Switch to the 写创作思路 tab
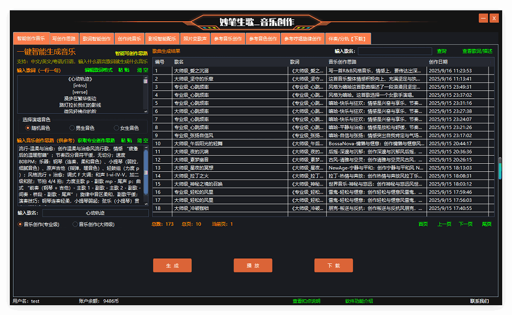 [64, 39]
